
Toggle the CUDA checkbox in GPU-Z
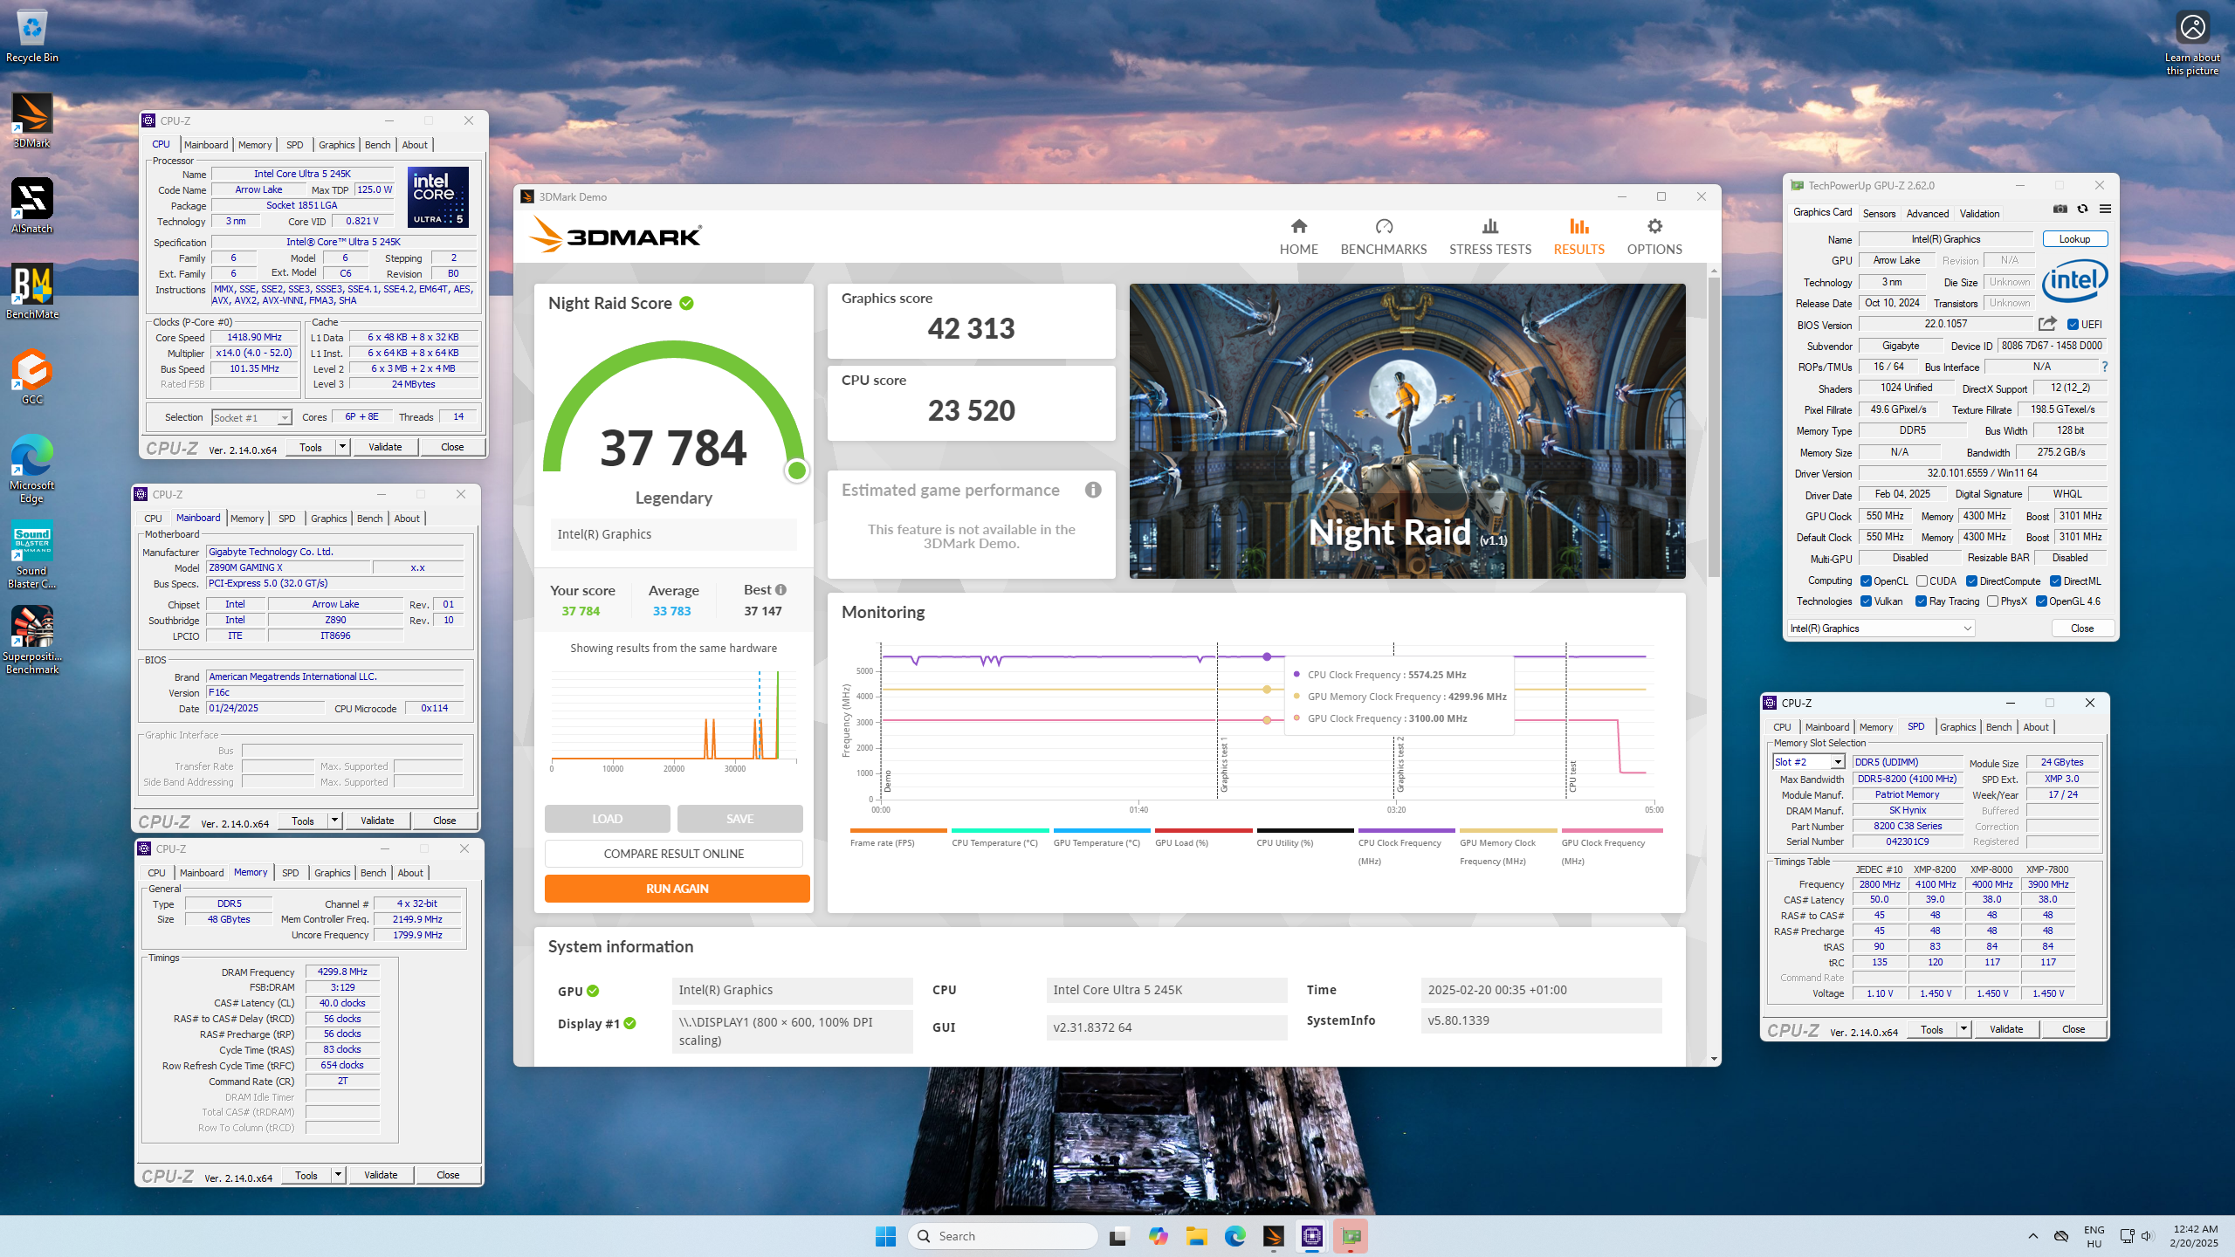point(1922,581)
